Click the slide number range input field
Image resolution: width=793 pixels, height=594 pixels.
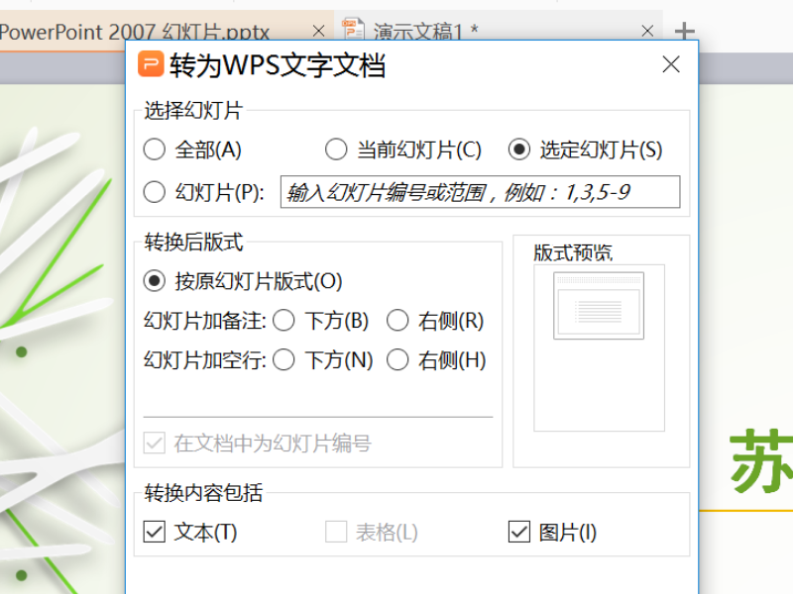coord(481,193)
